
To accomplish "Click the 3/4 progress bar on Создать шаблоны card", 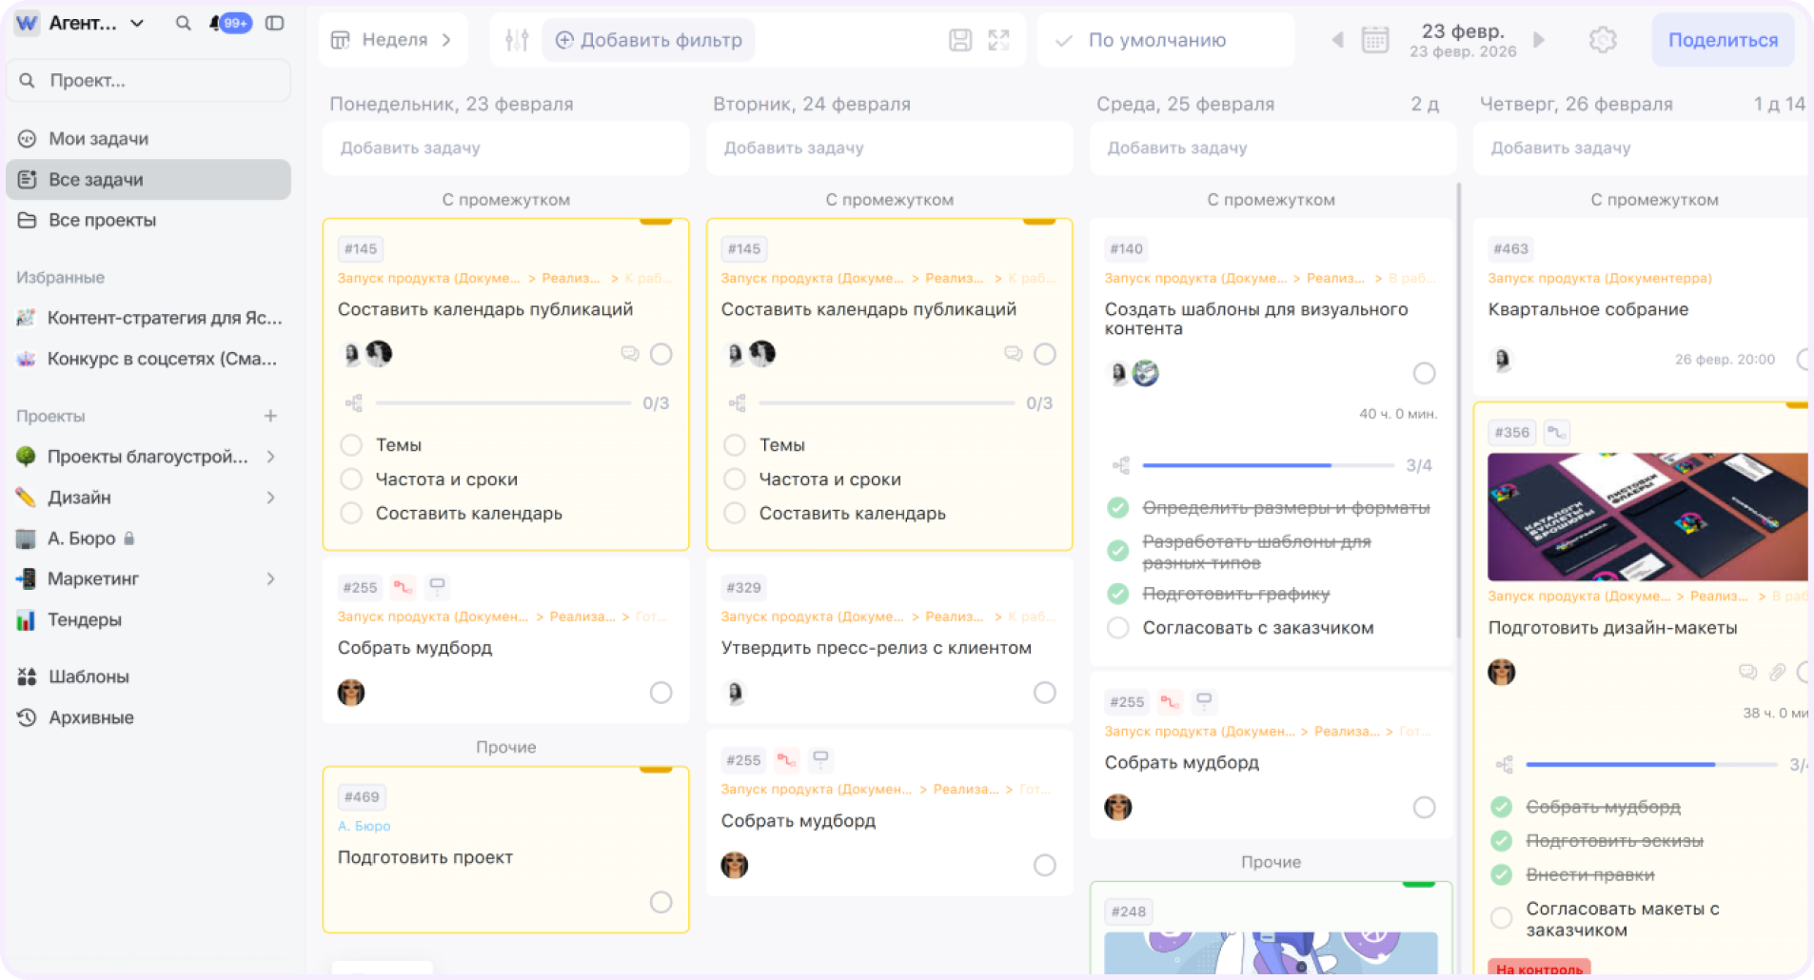I will pos(1268,465).
